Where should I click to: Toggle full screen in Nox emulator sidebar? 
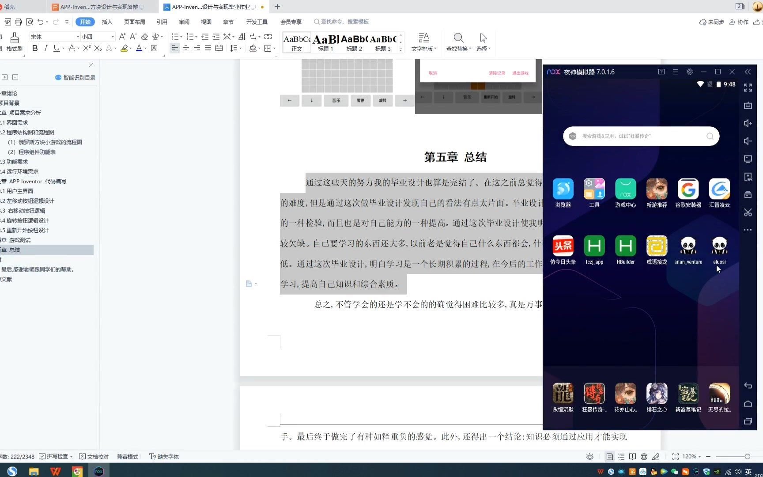[748, 87]
